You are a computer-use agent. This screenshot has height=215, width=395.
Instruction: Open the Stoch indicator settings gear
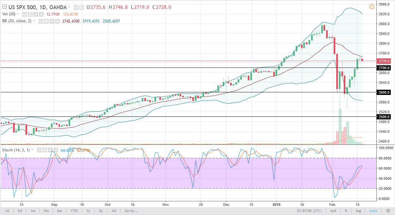coord(45,150)
